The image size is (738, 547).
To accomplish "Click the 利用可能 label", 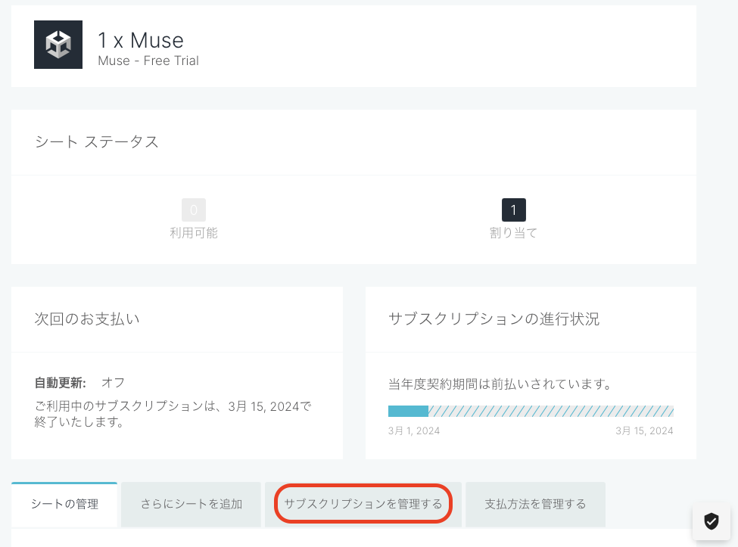I will point(194,233).
